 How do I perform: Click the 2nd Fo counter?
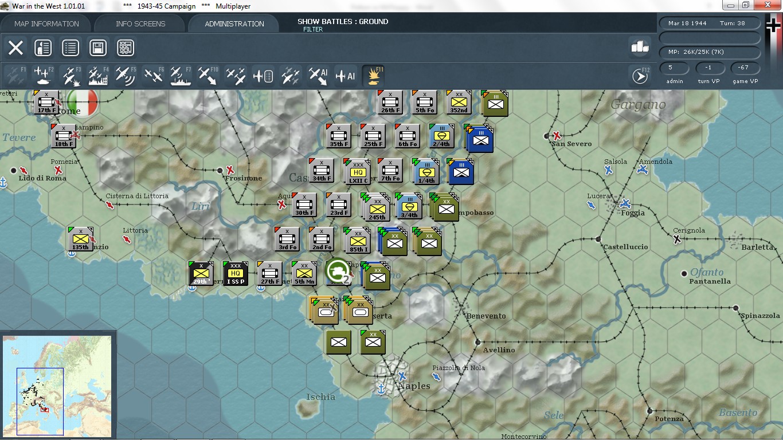(322, 239)
